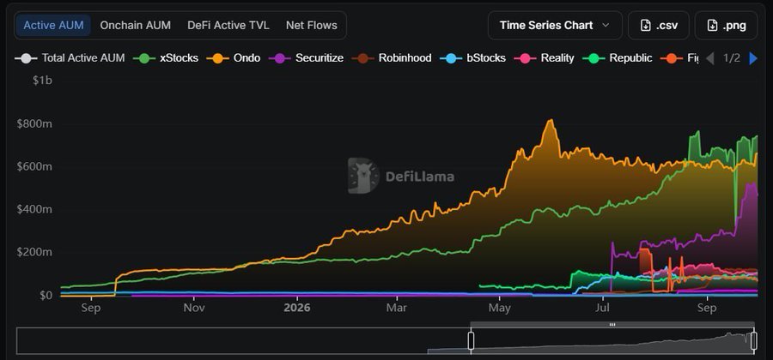Screen dimensions: 773x360
Task: Click the Jul x-axis label
Action: [x=602, y=308]
